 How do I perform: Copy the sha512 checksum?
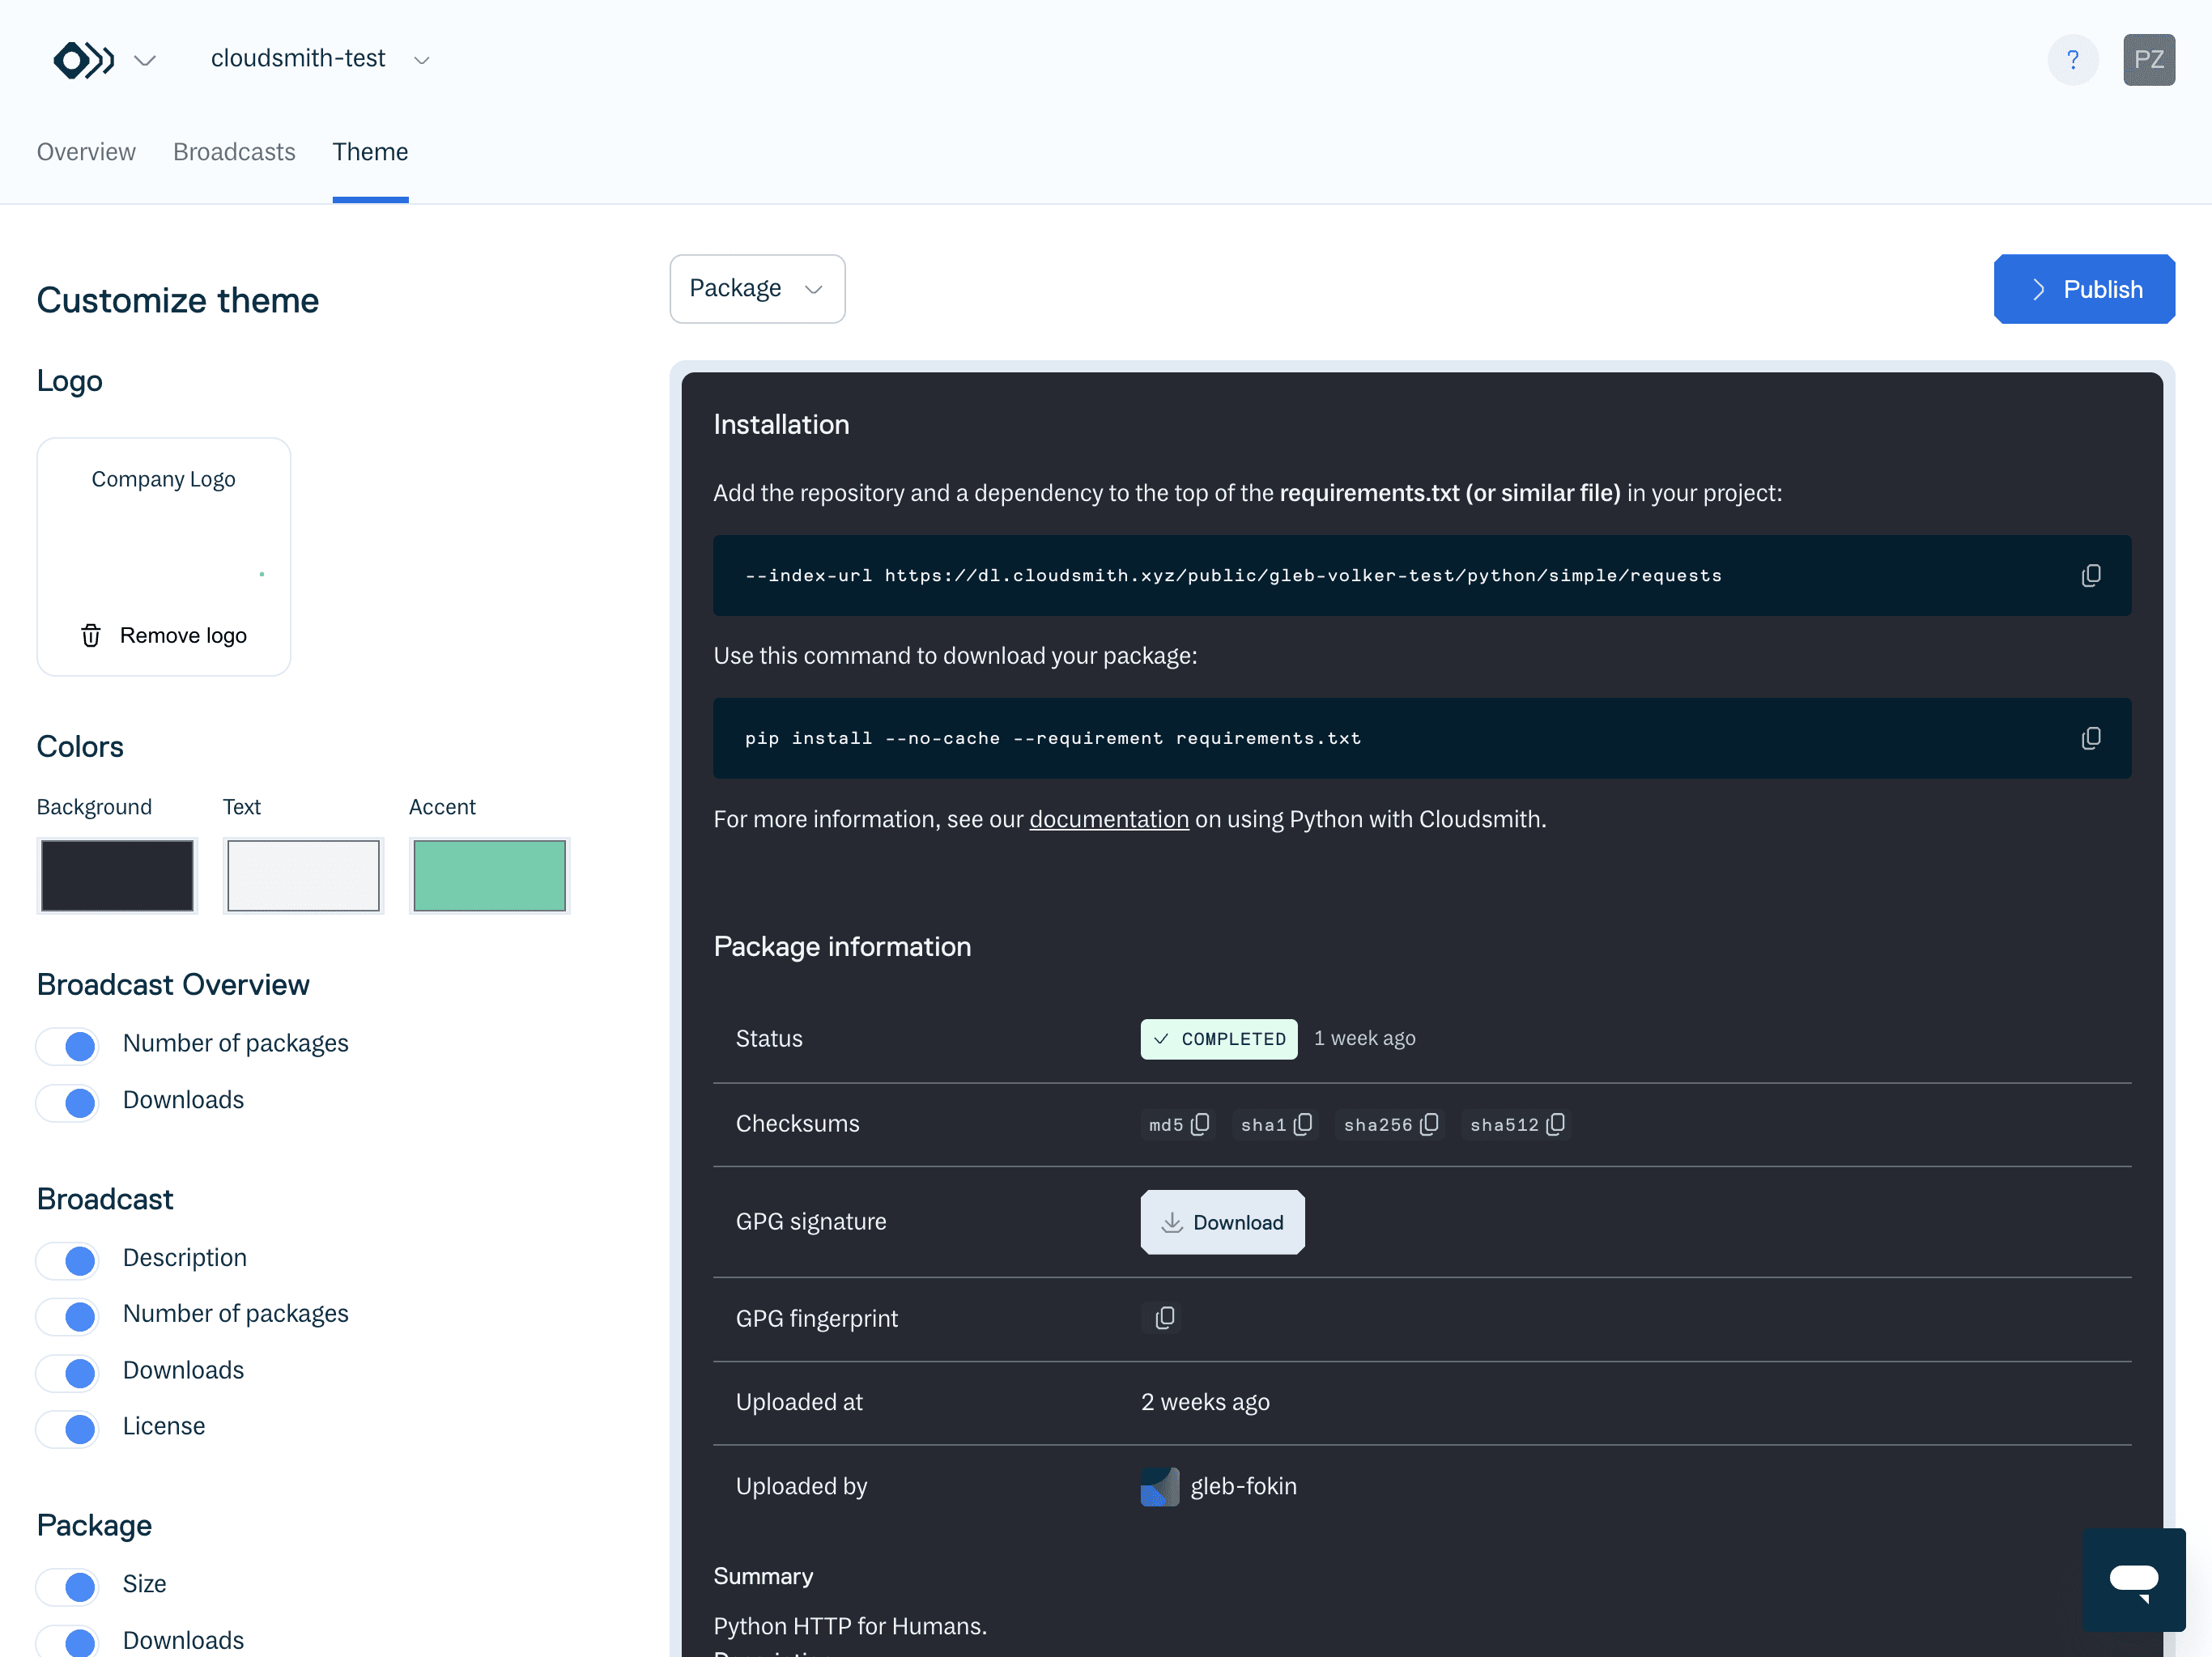coord(1555,1124)
